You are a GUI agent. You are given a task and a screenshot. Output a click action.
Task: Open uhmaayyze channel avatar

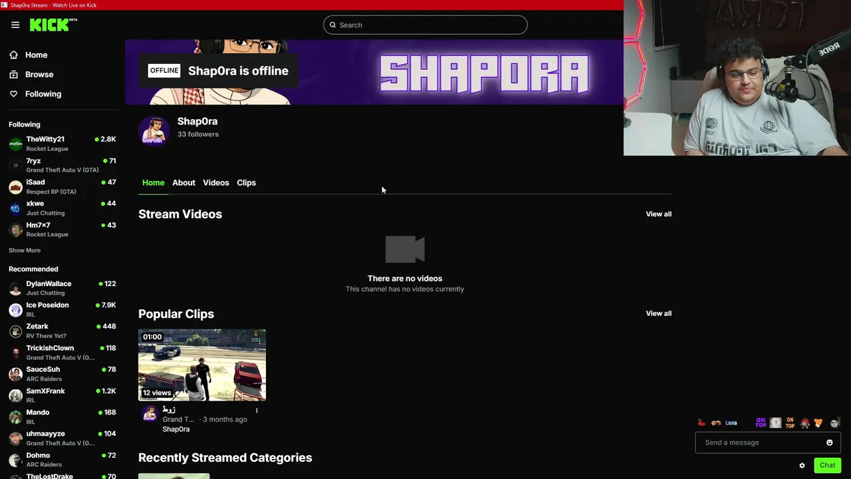click(16, 438)
